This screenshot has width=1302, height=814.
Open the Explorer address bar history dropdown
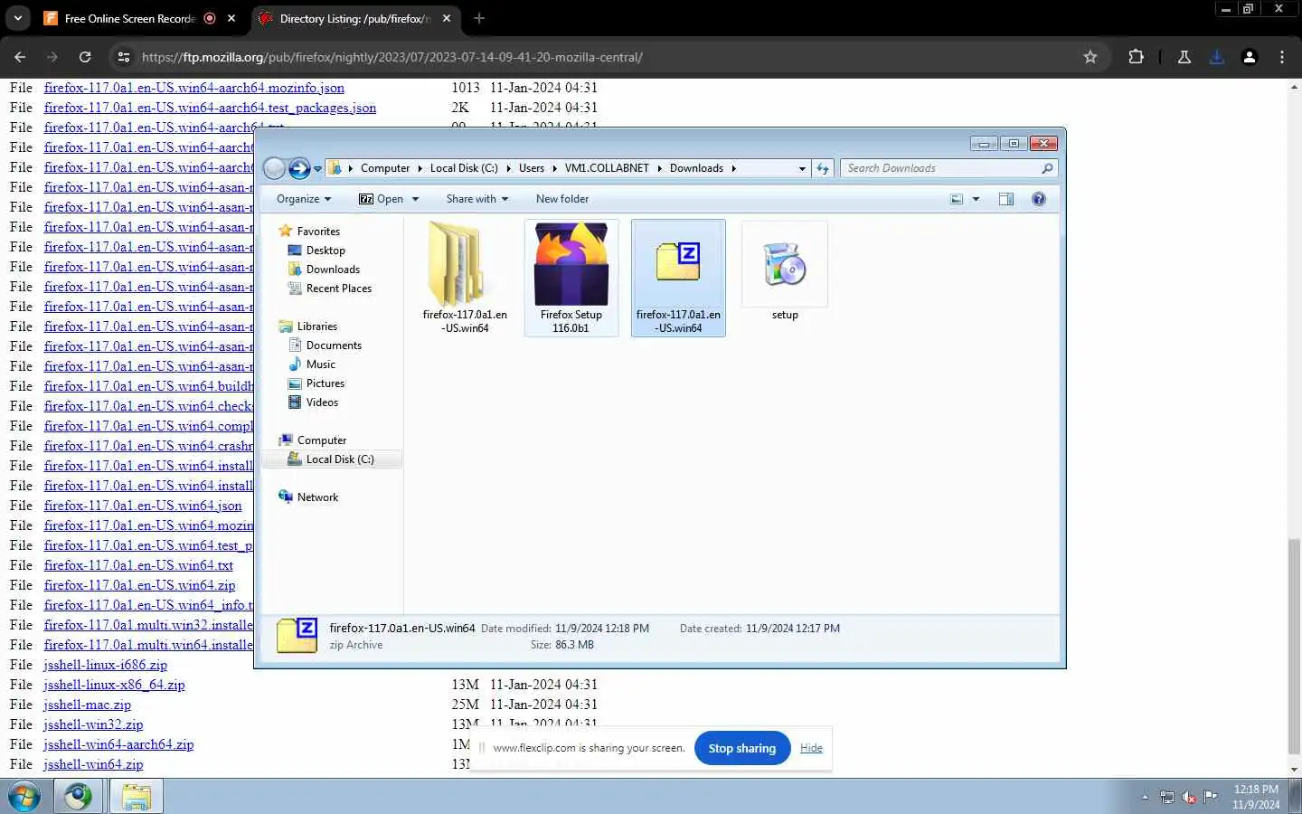click(x=801, y=168)
